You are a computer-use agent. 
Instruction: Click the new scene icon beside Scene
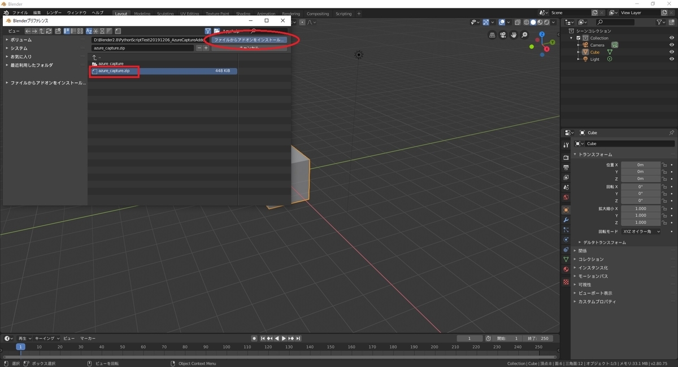point(595,12)
